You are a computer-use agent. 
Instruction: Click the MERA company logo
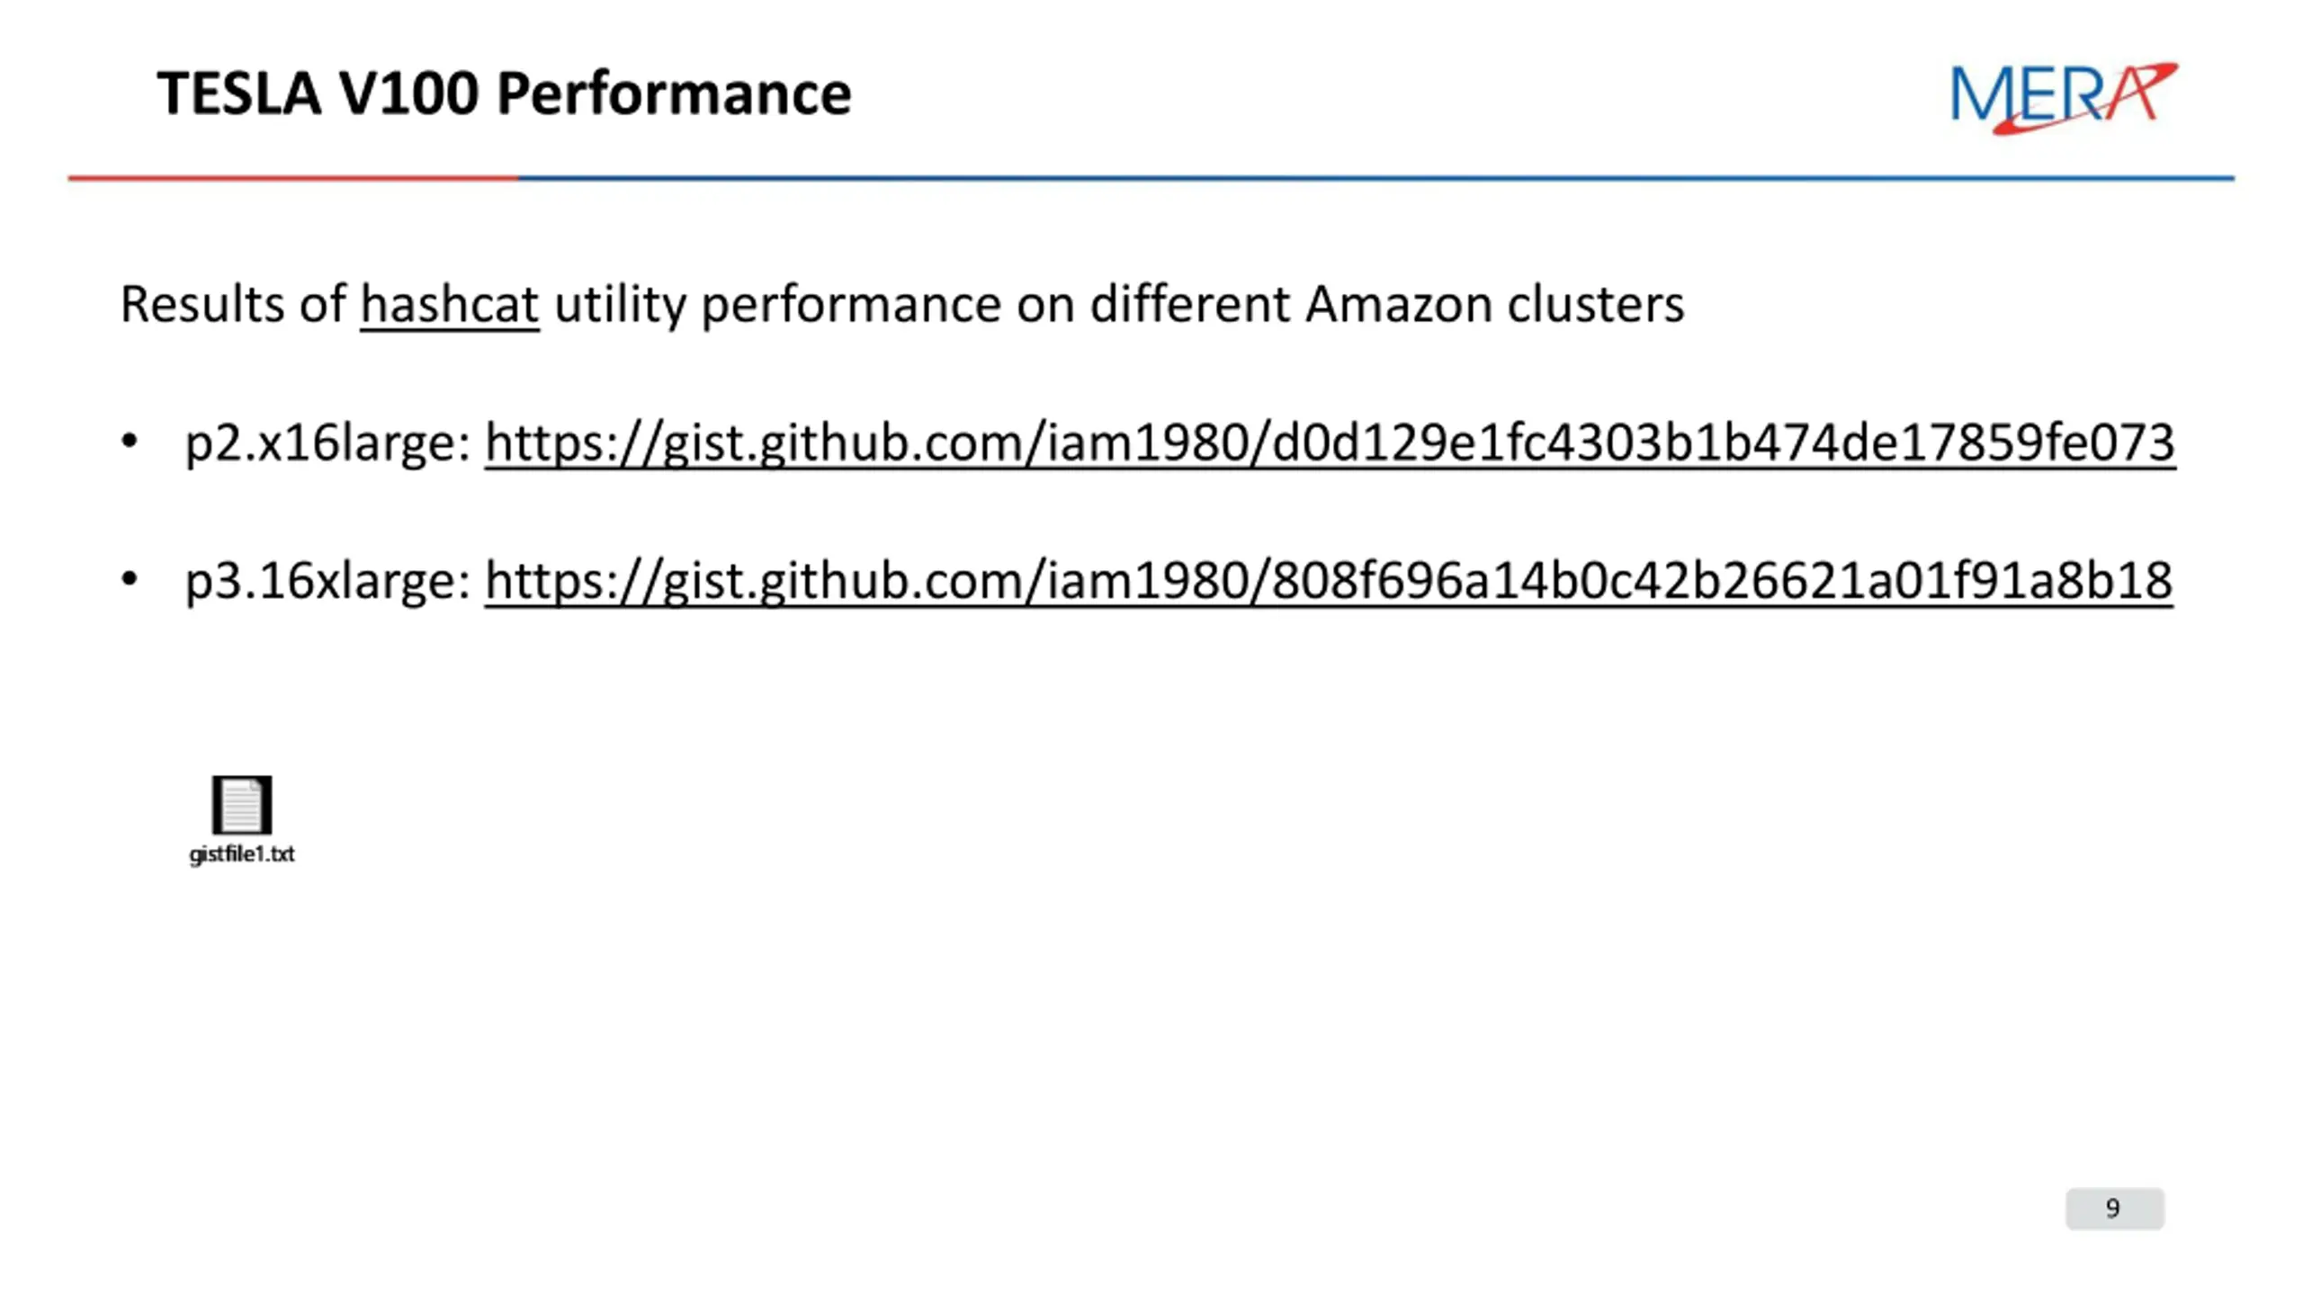(x=2064, y=97)
